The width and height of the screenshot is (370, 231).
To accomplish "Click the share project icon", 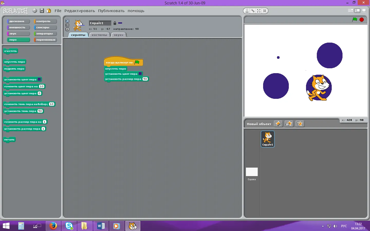I will 49,11.
